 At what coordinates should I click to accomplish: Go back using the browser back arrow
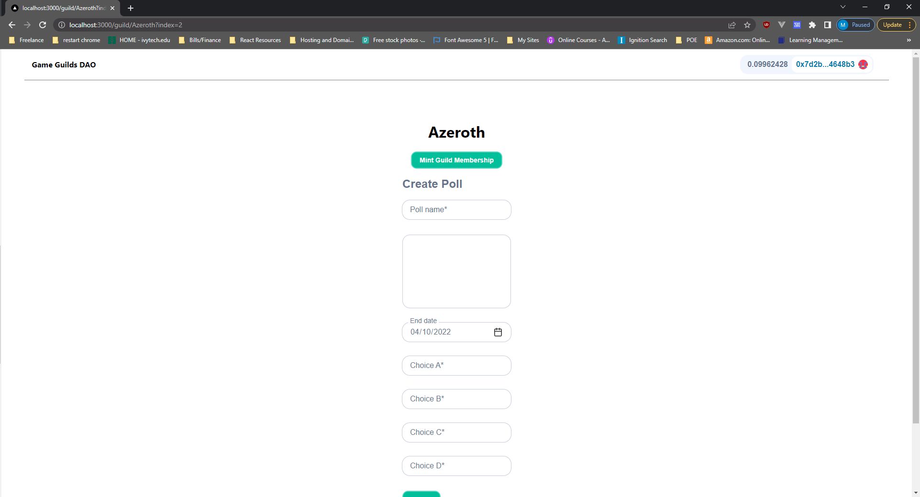pyautogui.click(x=12, y=25)
